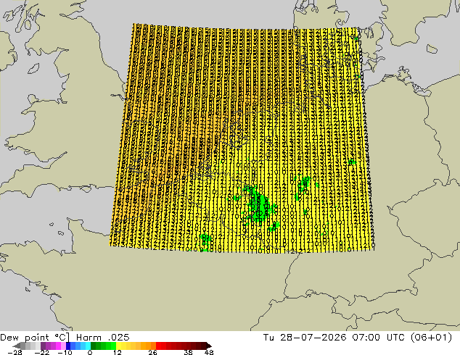Image resolution: width=460 pixels, height=355 pixels.
Task: Click the date 'Tu 28-07-2026 07:00 UTC (06+01)'
Action: [358, 338]
